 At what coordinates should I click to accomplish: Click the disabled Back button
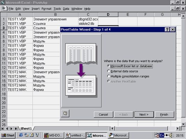124,115
